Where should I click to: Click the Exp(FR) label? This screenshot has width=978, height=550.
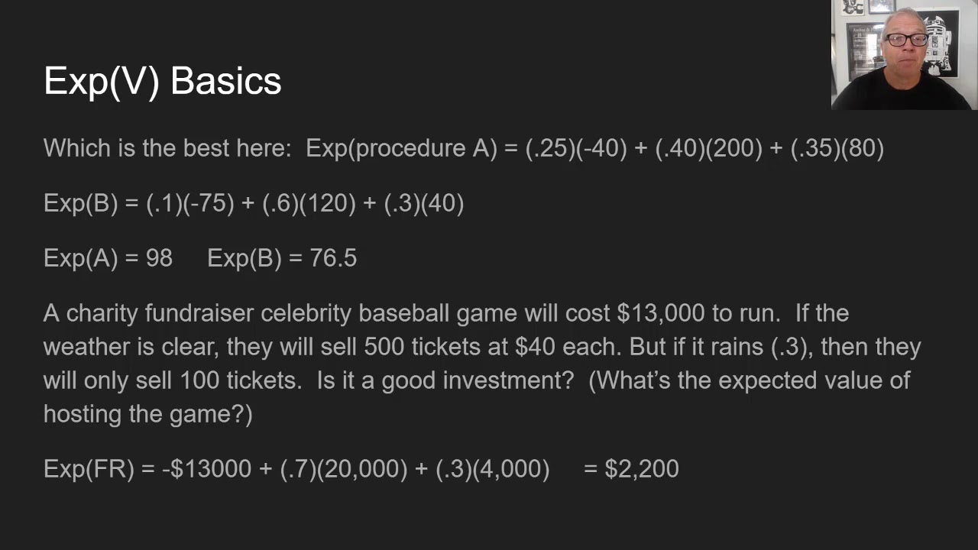pyautogui.click(x=89, y=469)
